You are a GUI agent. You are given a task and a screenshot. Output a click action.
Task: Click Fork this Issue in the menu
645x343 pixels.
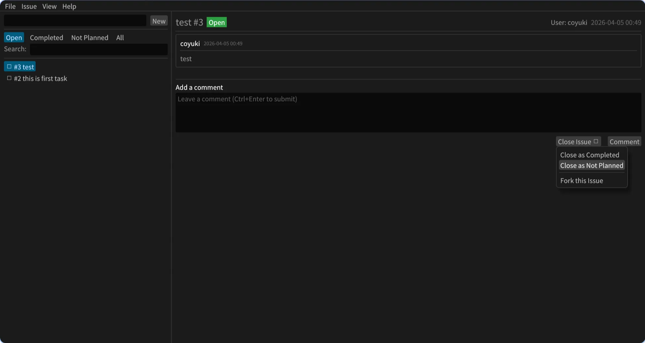click(x=581, y=180)
